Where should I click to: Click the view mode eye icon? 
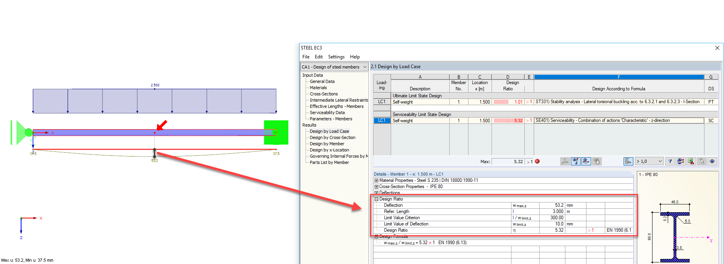(712, 161)
